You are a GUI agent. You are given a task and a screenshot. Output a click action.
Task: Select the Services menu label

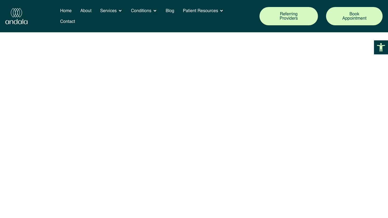tap(108, 11)
